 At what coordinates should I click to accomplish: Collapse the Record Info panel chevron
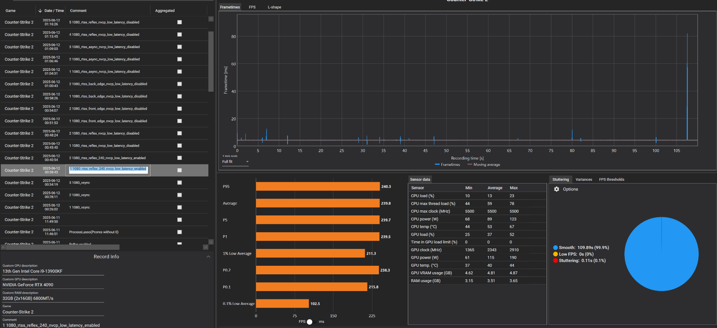(x=208, y=257)
